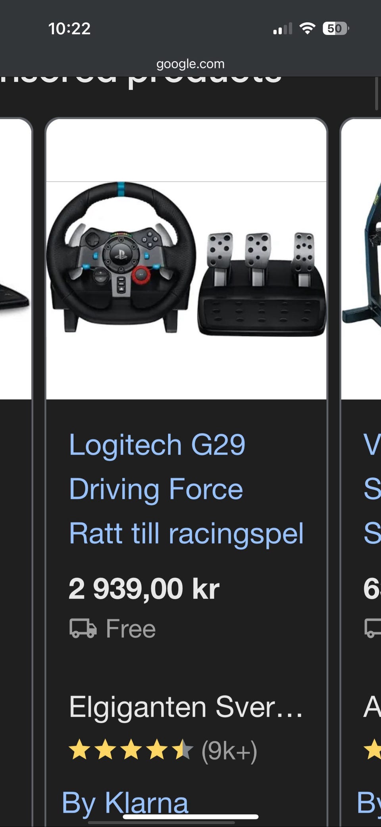Tap the google.com address bar

click(x=190, y=64)
